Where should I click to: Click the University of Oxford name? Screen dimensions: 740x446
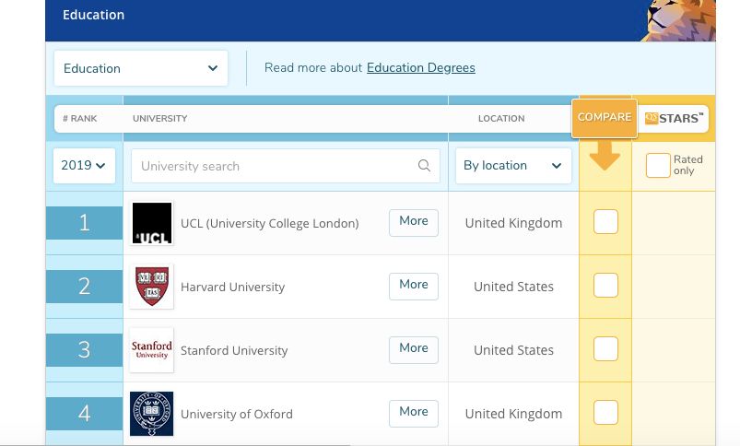pos(237,415)
